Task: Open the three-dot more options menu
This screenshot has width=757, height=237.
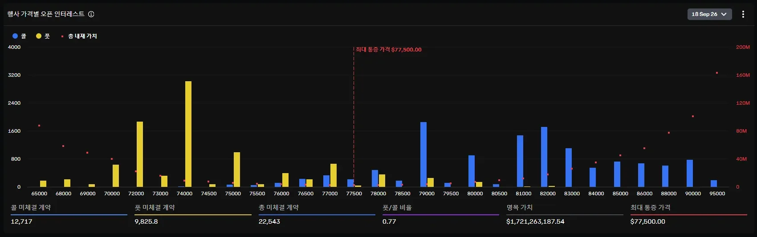Action: [743, 14]
